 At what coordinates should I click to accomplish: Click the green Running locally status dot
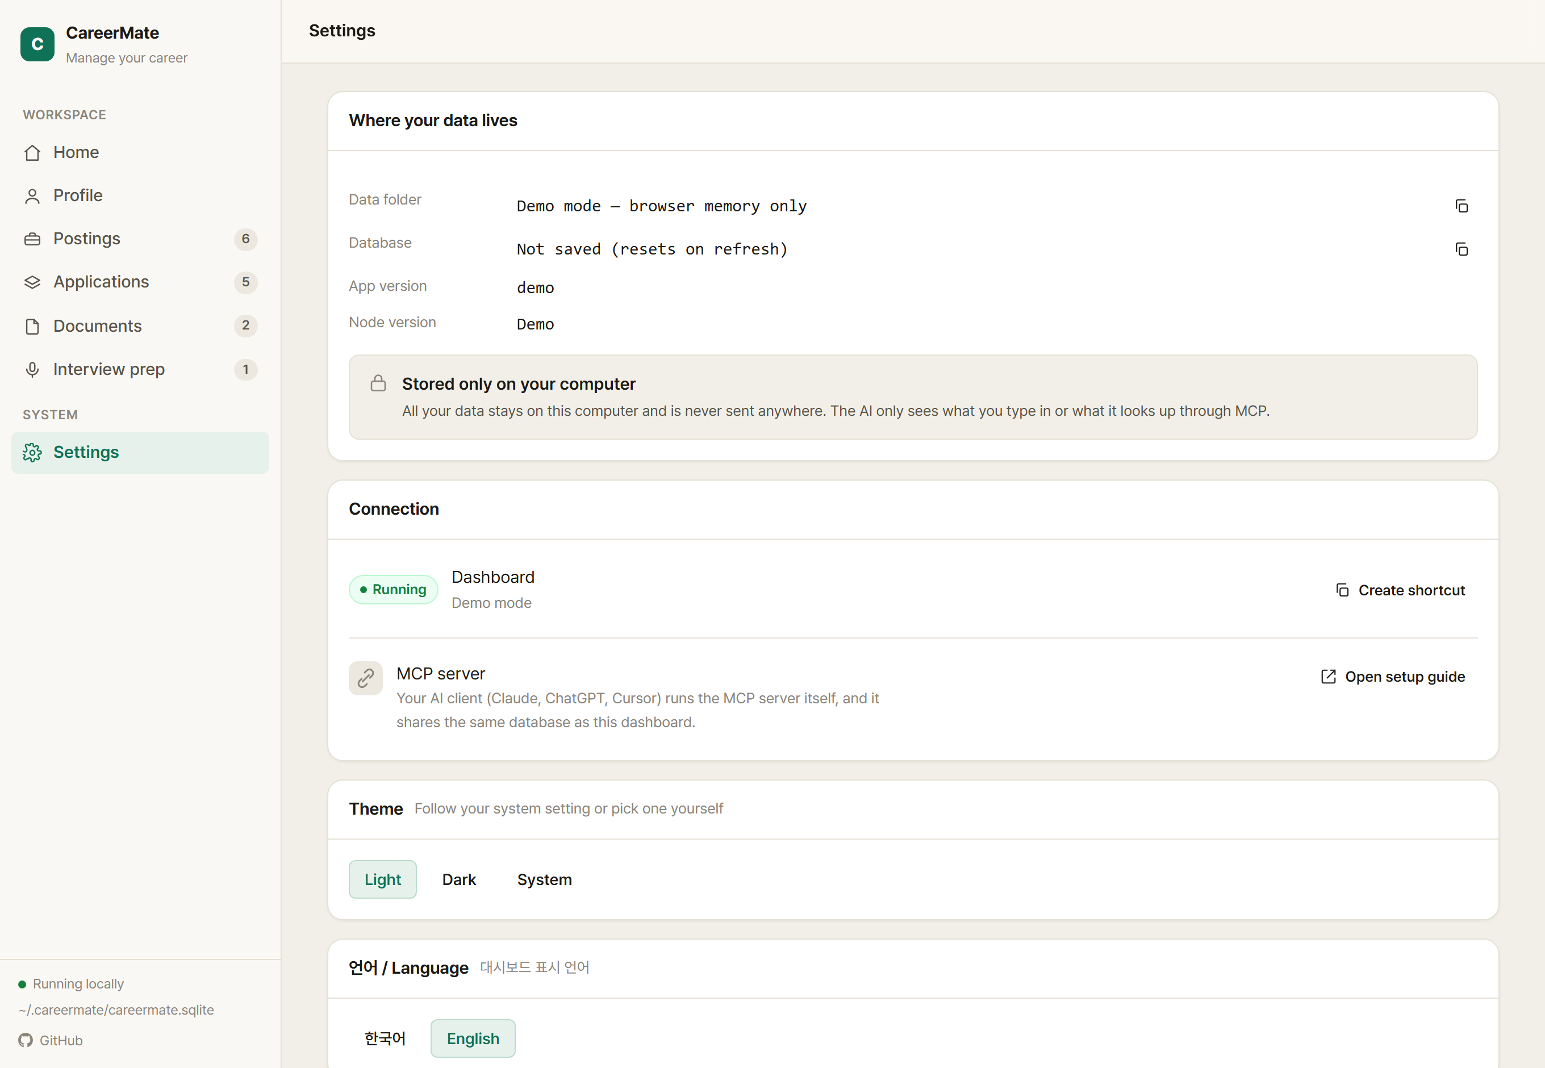22,984
